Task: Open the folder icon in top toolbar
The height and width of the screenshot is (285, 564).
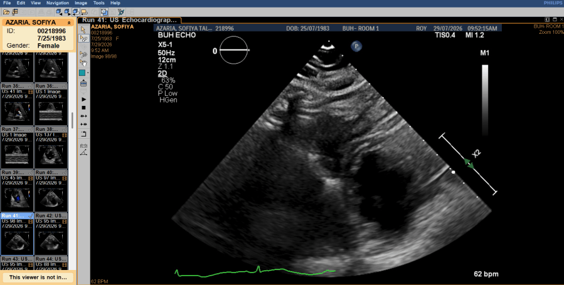Action: (6, 12)
